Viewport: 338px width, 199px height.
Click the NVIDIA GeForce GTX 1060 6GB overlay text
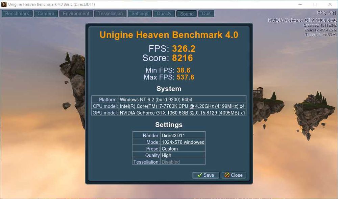[302, 20]
